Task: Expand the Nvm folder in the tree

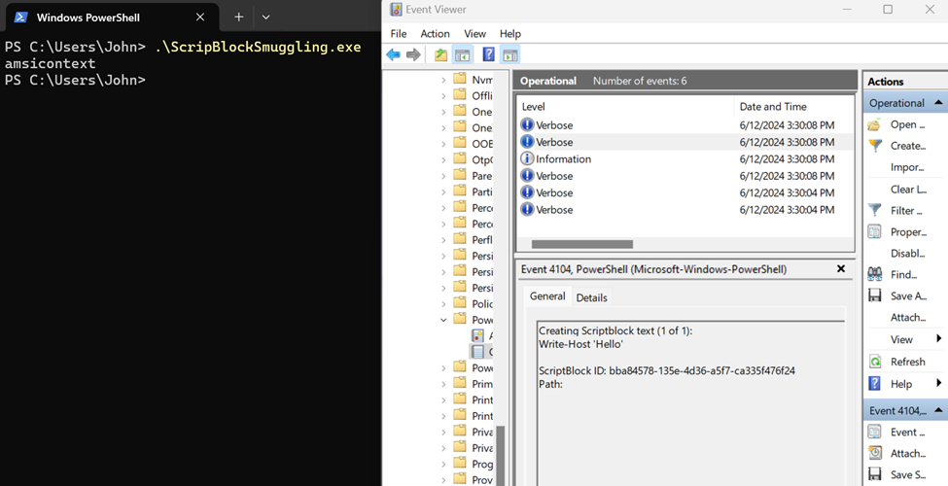Action: click(444, 80)
